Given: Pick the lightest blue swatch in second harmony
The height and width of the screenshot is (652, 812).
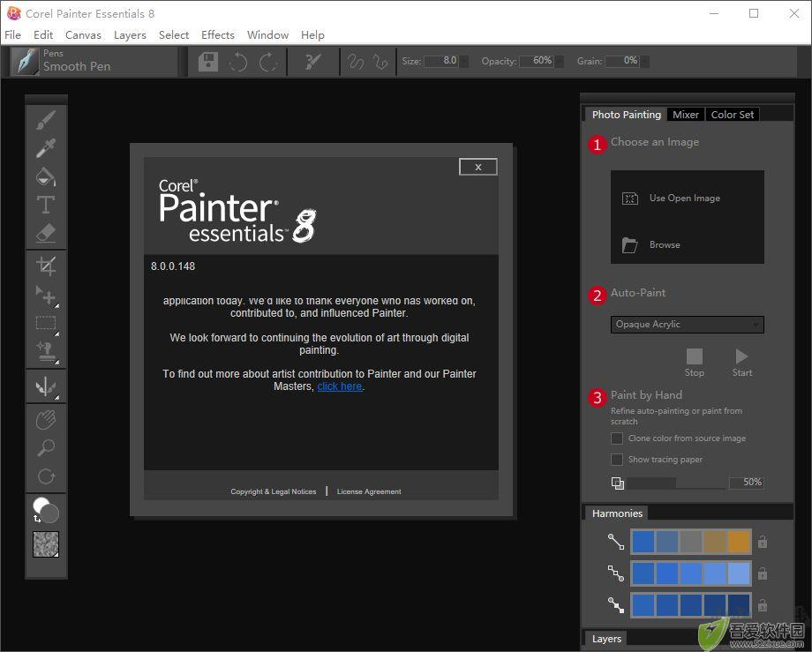Looking at the screenshot, I should tap(739, 573).
